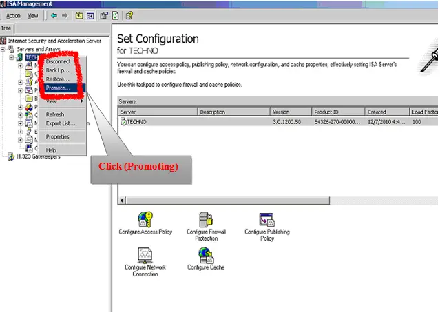Click the Product ID column header

(x=338, y=112)
